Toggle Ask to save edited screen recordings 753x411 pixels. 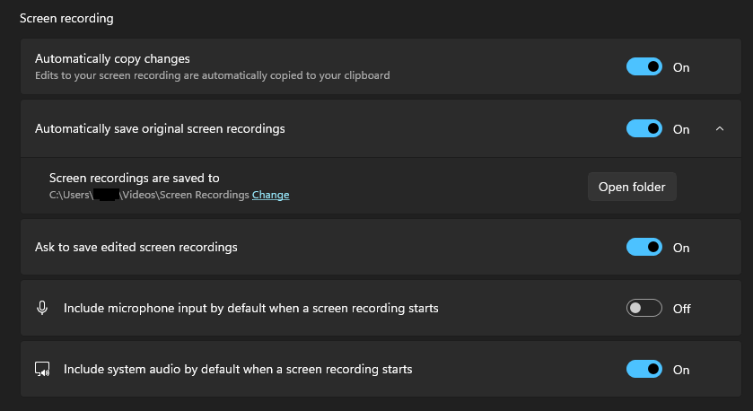click(644, 247)
